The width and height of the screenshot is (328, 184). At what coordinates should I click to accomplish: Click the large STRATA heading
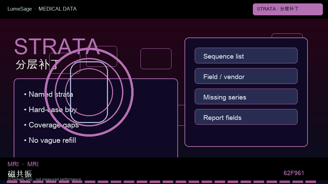(x=57, y=46)
